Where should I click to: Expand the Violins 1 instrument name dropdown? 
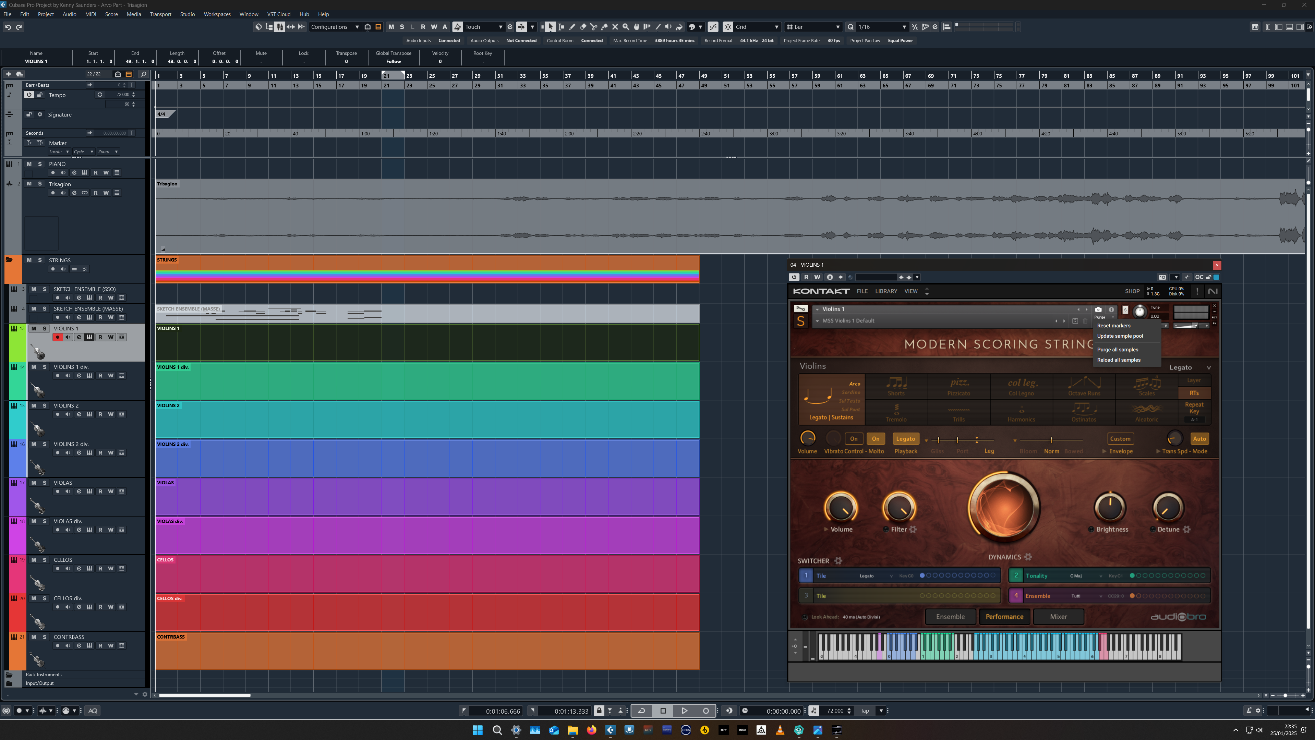[817, 309]
